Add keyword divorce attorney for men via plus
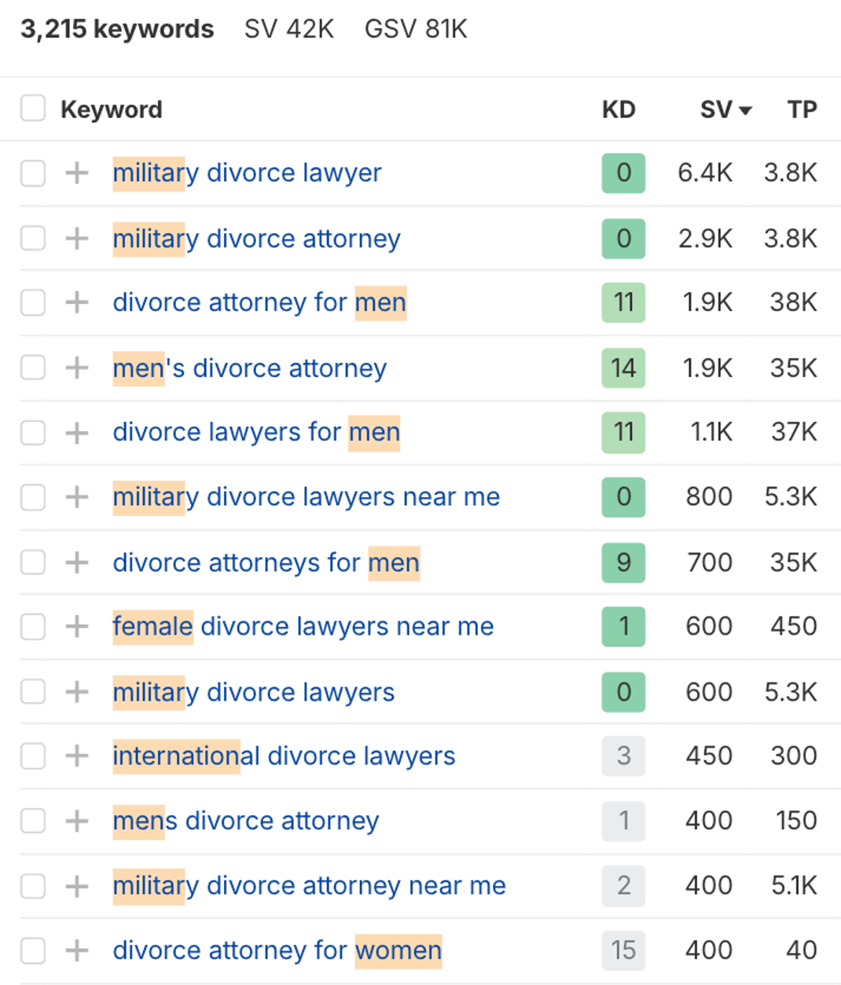The width and height of the screenshot is (841, 985). coord(76,302)
